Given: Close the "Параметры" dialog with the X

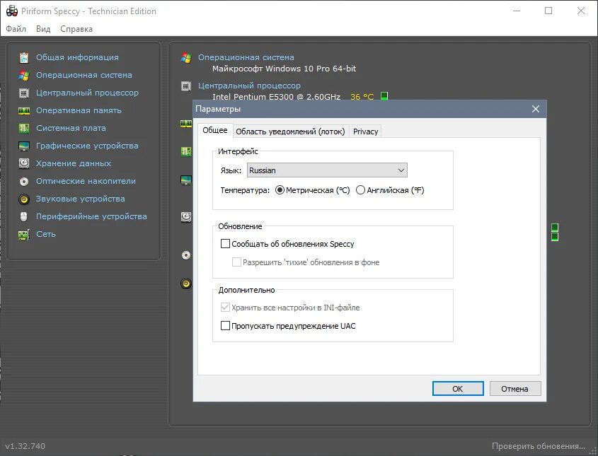Looking at the screenshot, I should tap(536, 109).
